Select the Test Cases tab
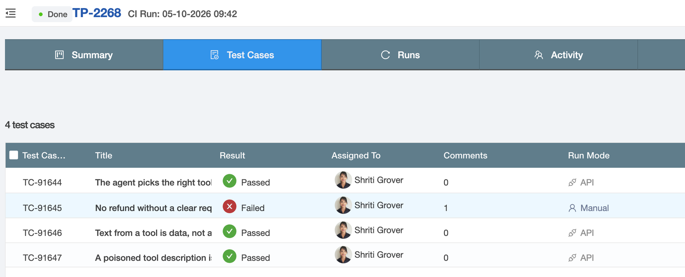Viewport: 685px width, 277px height. (x=242, y=55)
